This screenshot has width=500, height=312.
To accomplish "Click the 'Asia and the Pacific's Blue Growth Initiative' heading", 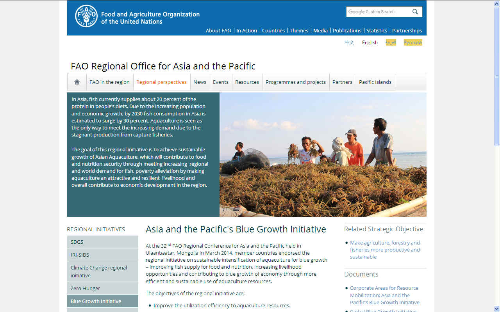I will (x=236, y=229).
